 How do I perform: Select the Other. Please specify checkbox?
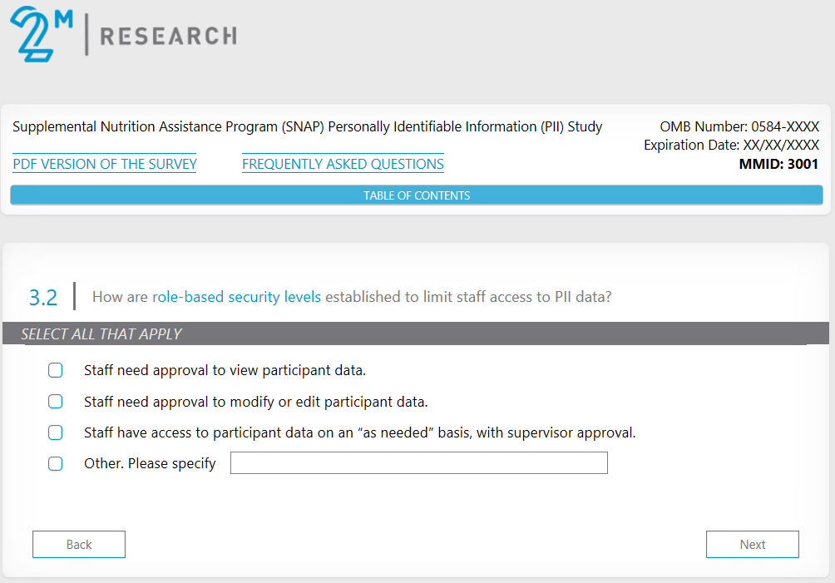point(56,463)
